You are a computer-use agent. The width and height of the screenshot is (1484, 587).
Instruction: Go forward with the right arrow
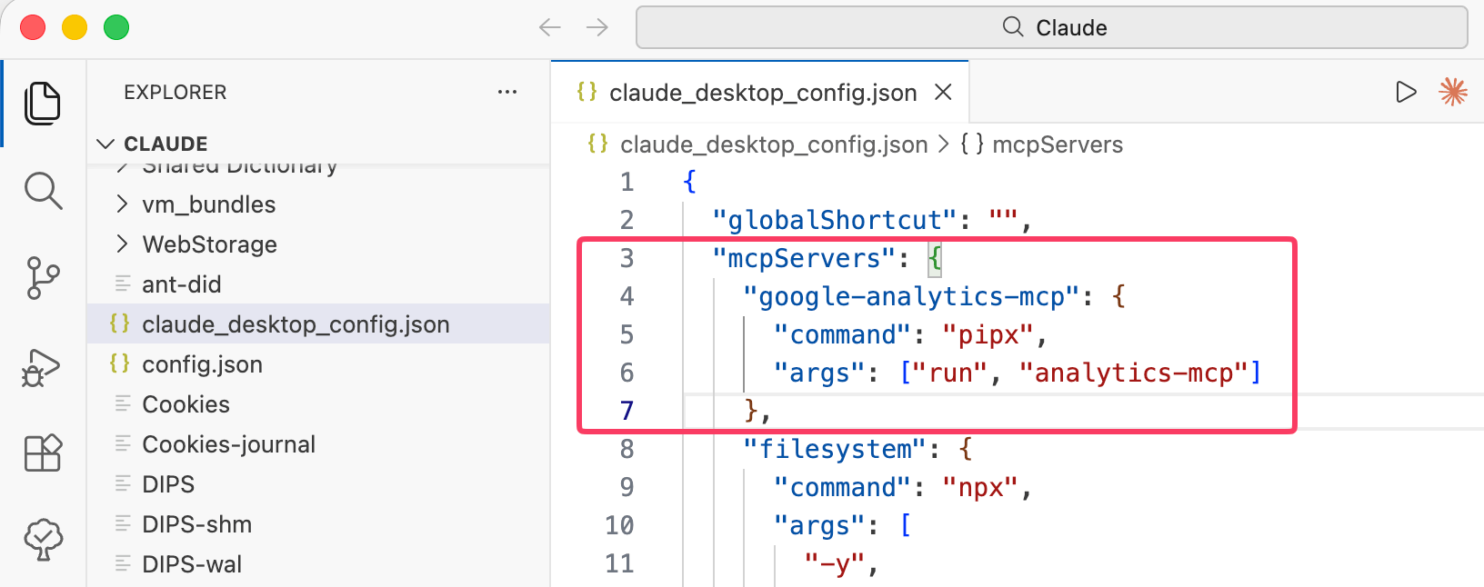pyautogui.click(x=597, y=27)
